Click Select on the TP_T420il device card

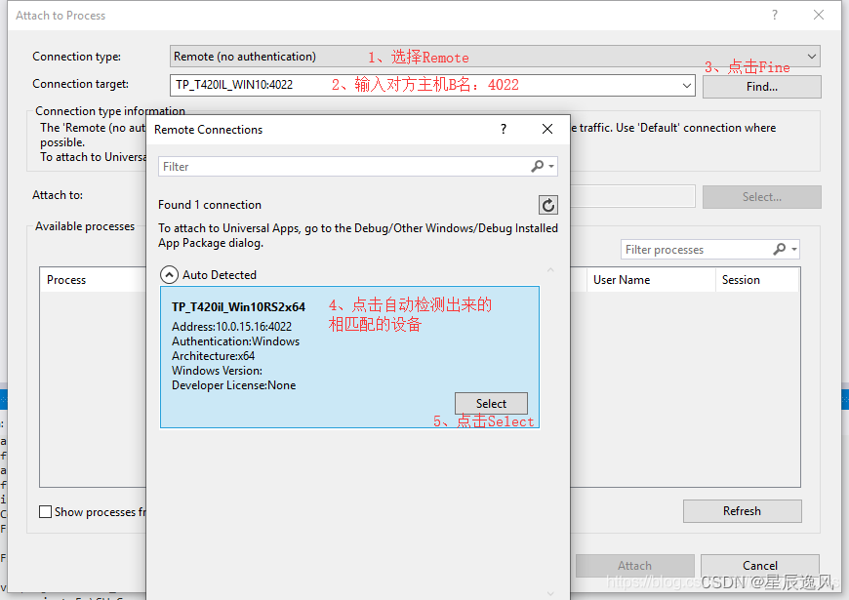[x=491, y=403]
